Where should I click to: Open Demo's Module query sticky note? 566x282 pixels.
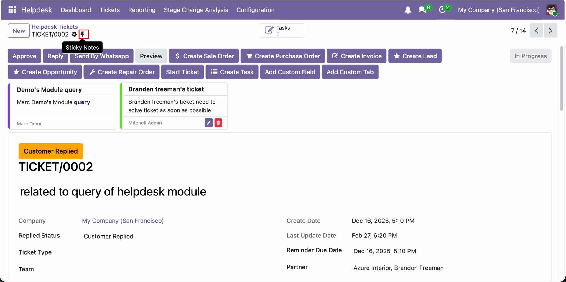click(x=62, y=90)
